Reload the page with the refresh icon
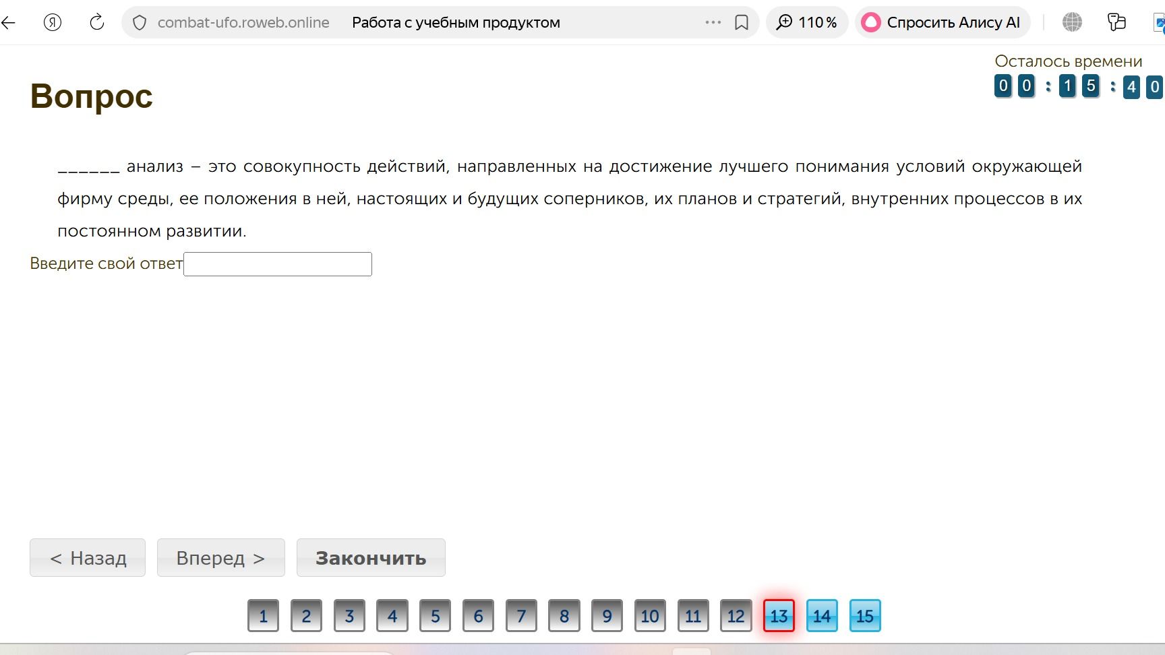Screen dimensions: 1165x655 (97, 22)
